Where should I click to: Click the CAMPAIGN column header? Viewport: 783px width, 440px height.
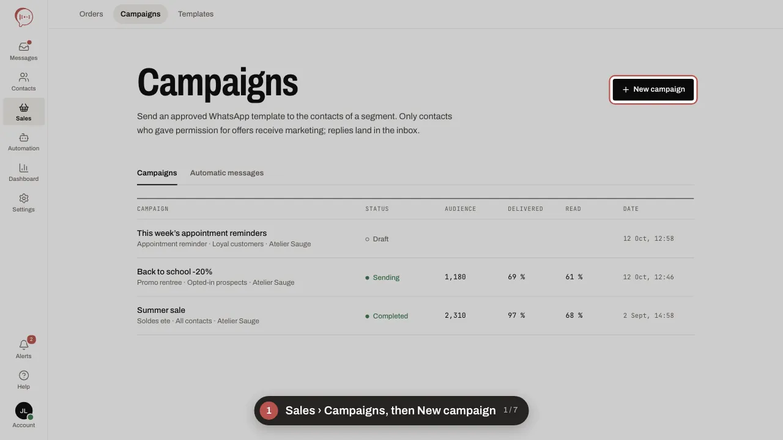tap(153, 209)
